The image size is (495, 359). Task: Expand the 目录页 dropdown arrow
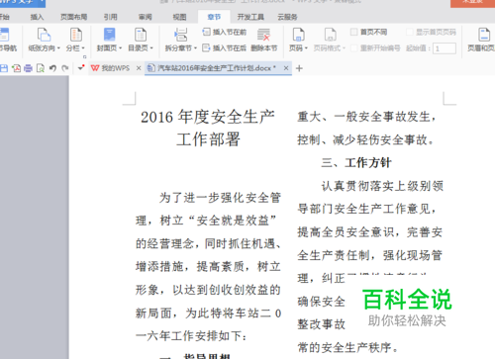pos(151,48)
